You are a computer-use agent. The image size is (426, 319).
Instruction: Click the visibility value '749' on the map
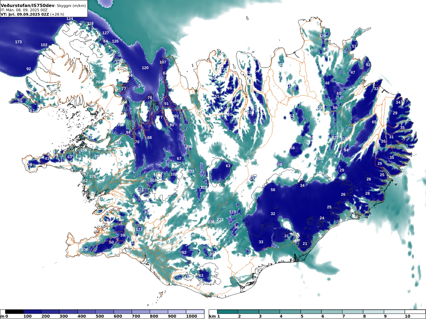[x=254, y=138]
